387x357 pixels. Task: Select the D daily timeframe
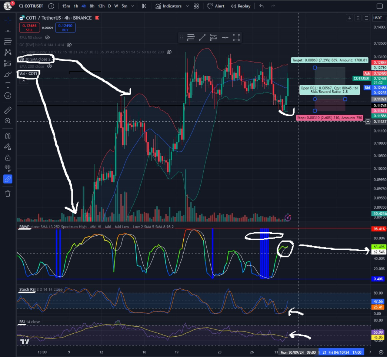click(x=109, y=6)
